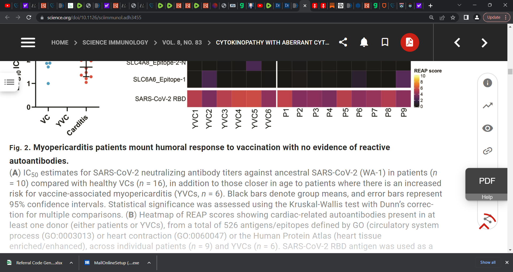Expand options for MailOnlineSetup download
This screenshot has width=513, height=272.
tap(149, 263)
